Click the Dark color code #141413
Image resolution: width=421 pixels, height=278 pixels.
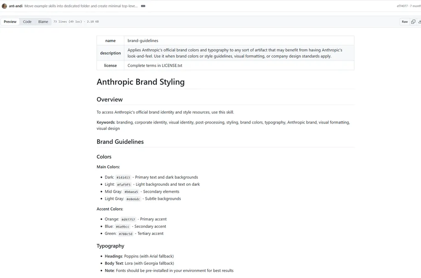click(x=123, y=178)
